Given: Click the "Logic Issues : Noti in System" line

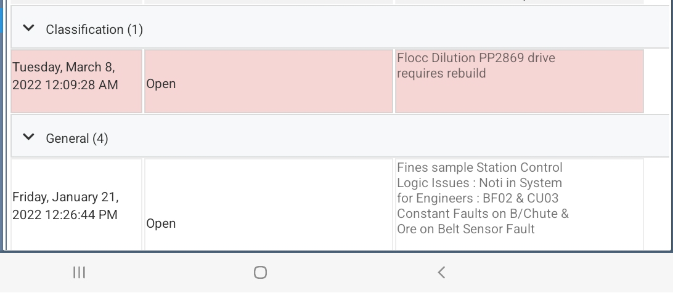Looking at the screenshot, I should 479,183.
